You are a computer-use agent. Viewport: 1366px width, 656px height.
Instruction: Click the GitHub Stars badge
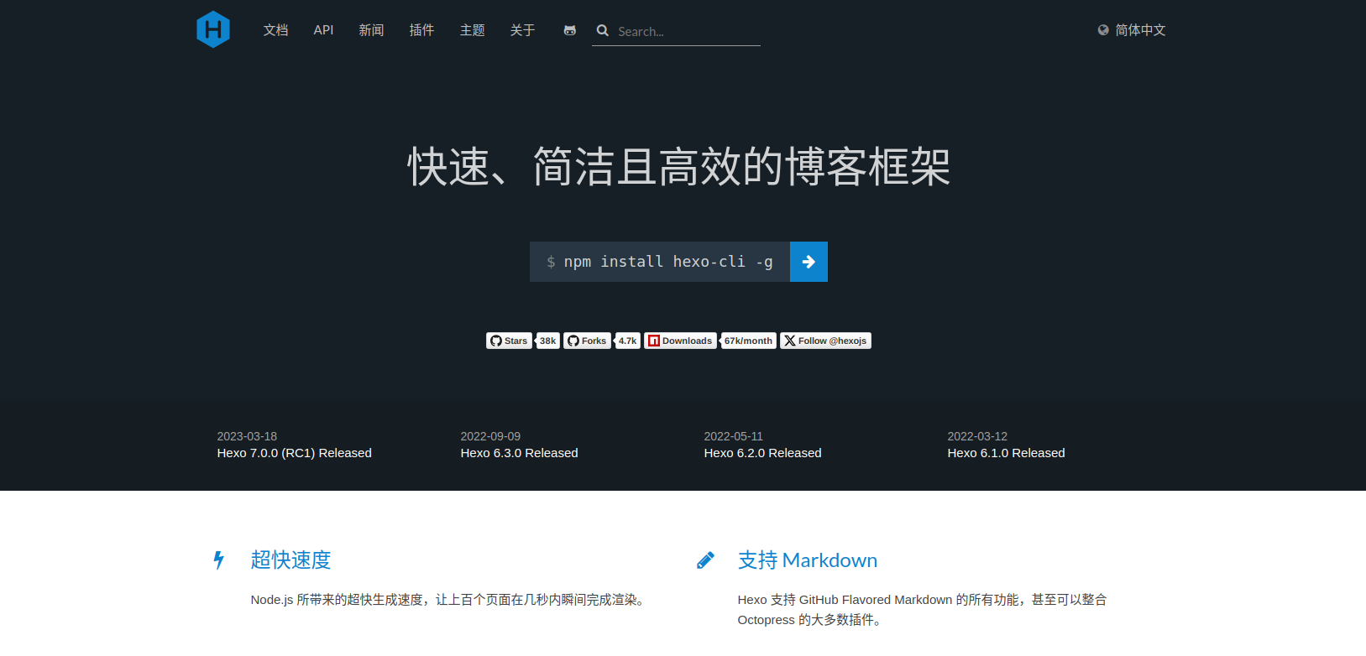coord(509,341)
